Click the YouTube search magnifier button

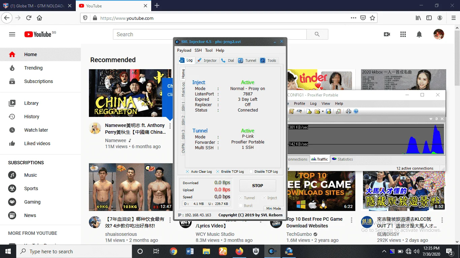tap(317, 34)
